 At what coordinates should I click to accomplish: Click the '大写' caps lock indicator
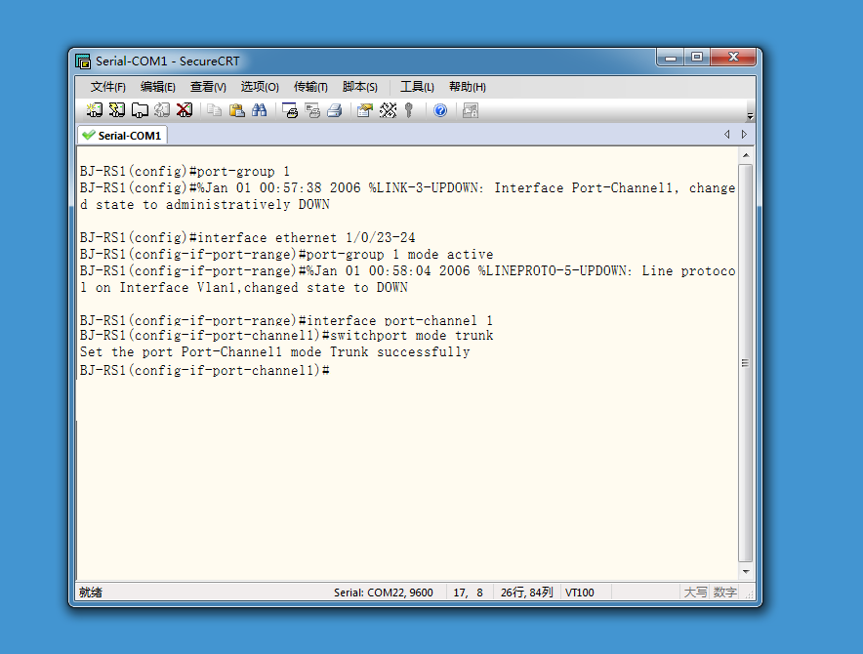pyautogui.click(x=695, y=593)
